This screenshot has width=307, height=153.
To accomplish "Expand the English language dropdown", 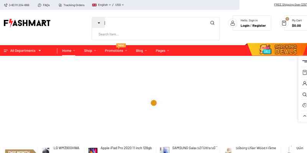I will pyautogui.click(x=102, y=5).
